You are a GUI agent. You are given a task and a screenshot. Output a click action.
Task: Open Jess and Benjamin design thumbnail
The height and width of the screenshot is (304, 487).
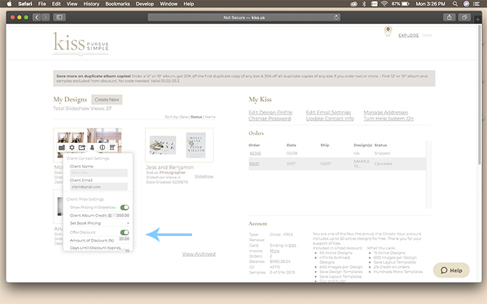(179, 145)
